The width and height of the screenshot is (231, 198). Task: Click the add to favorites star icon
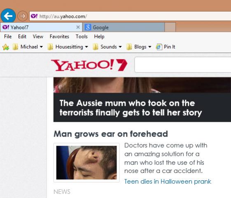[6, 47]
